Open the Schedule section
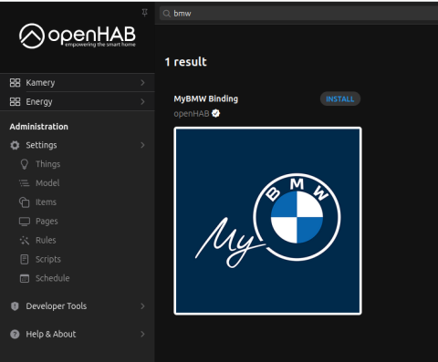 pos(78,278)
